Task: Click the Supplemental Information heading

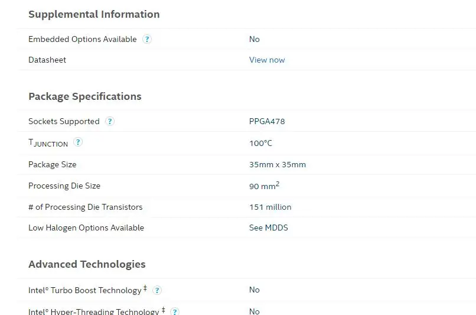Action: click(94, 14)
